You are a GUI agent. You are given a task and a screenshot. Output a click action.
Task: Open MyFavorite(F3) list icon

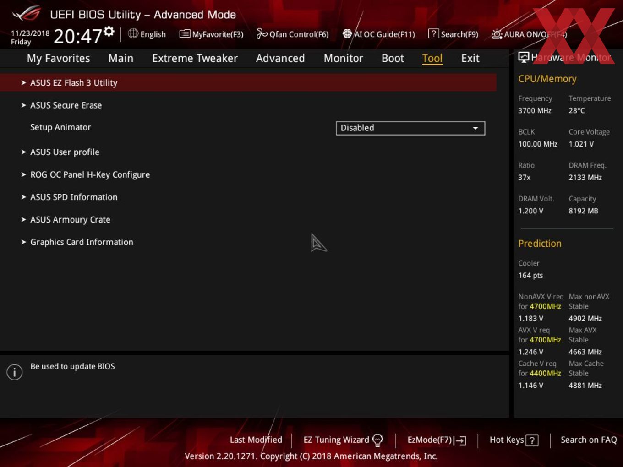[x=185, y=33]
